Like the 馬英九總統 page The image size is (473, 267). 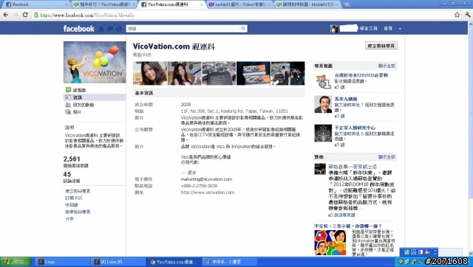point(340,116)
